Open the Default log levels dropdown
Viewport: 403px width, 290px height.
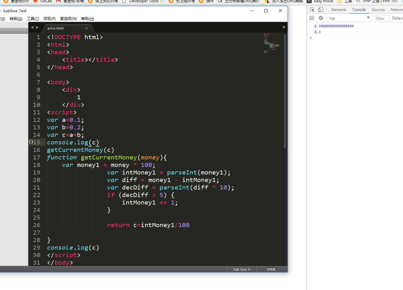click(x=397, y=18)
